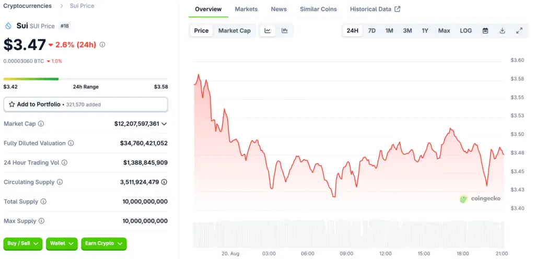The width and height of the screenshot is (535, 259).
Task: Click info icon beside Fully Diluted Valuation
Action: coord(71,143)
